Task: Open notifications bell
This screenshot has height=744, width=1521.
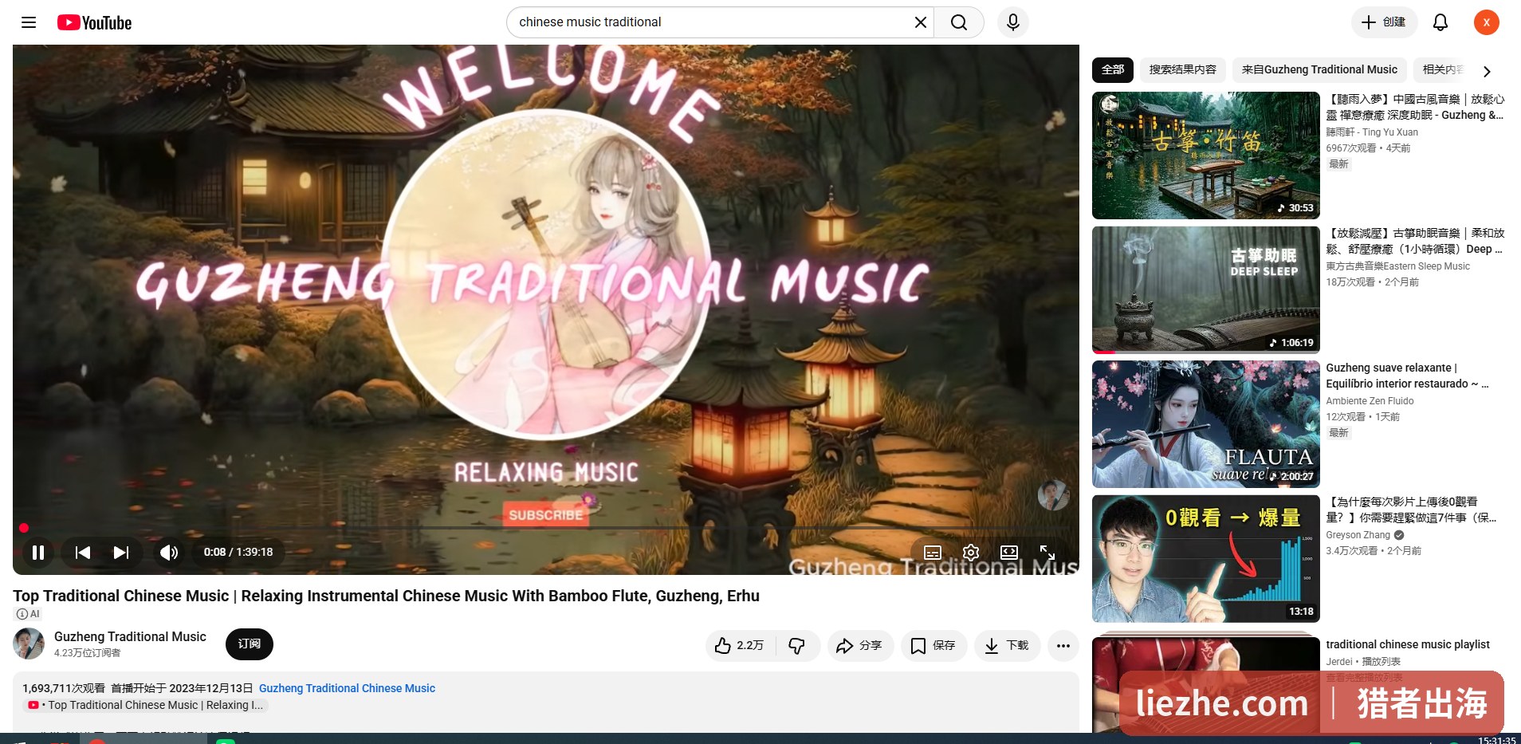Action: click(1440, 22)
